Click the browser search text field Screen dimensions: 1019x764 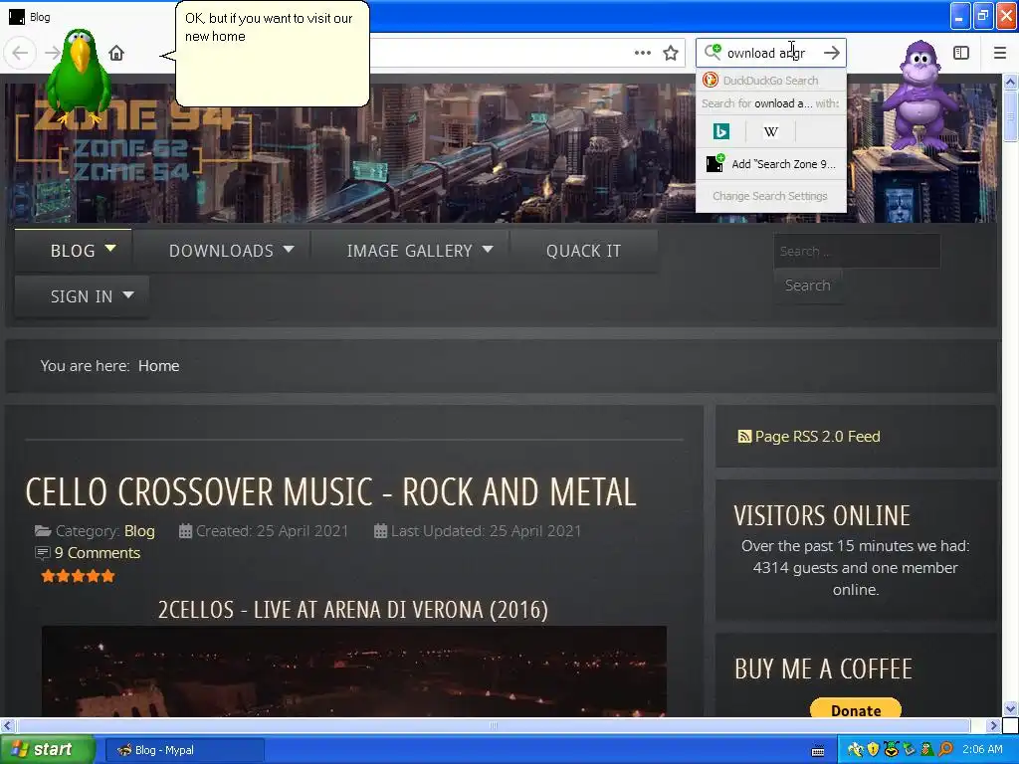(x=771, y=53)
